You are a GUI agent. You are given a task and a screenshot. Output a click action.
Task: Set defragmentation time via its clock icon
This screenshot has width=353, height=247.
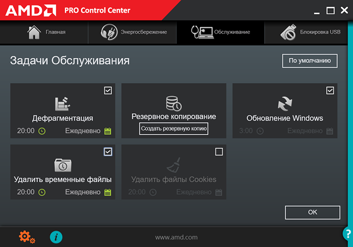click(x=42, y=131)
